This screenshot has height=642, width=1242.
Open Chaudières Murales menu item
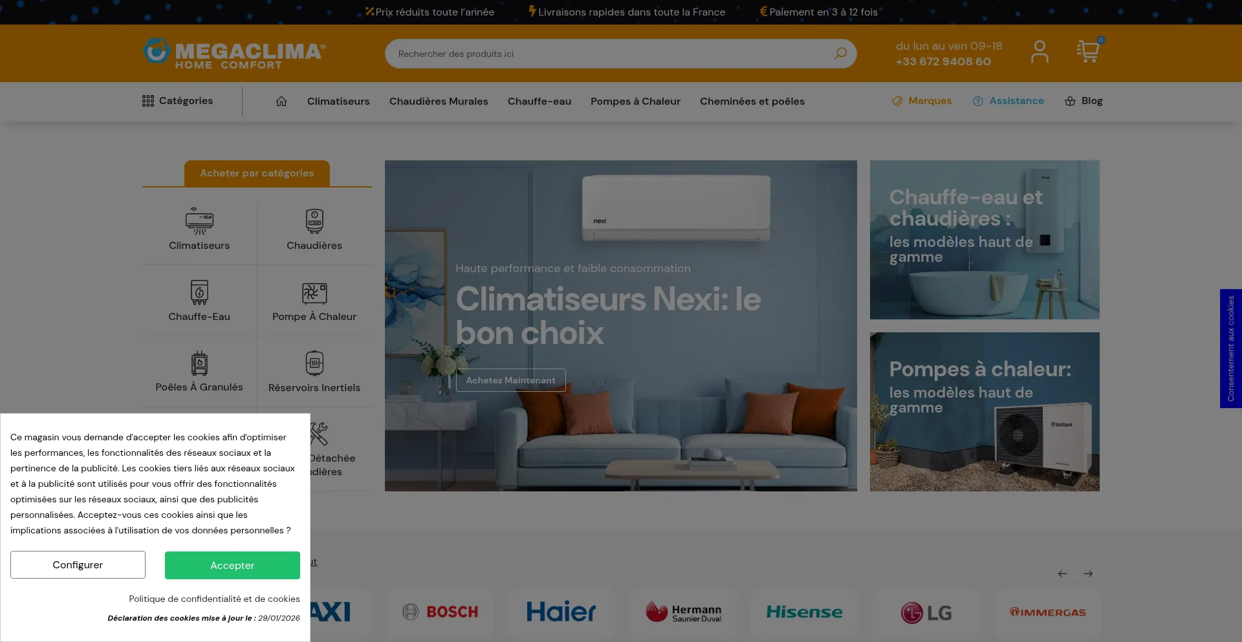(439, 102)
